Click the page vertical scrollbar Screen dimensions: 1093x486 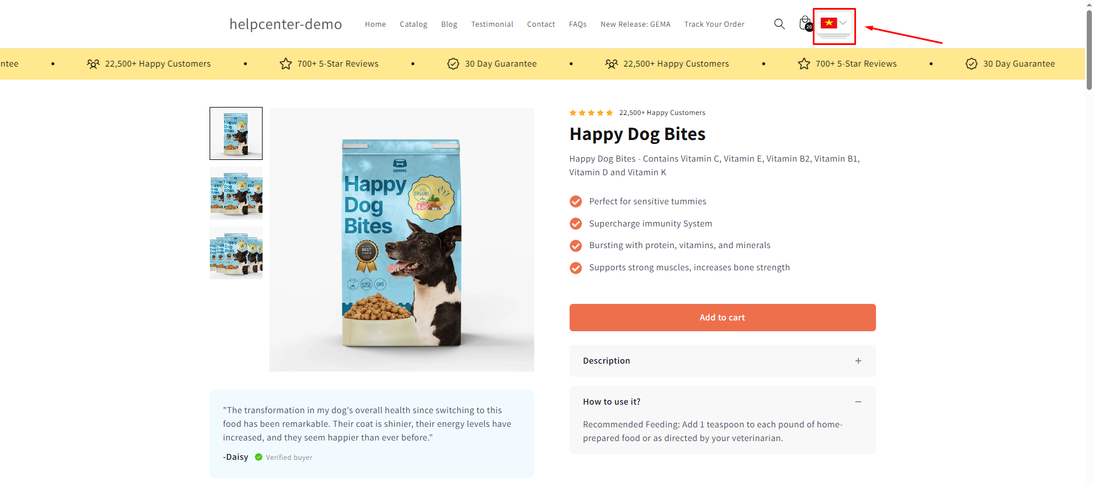pyautogui.click(x=1089, y=51)
